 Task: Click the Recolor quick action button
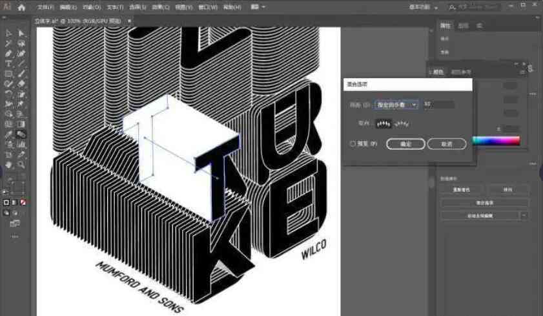(461, 190)
